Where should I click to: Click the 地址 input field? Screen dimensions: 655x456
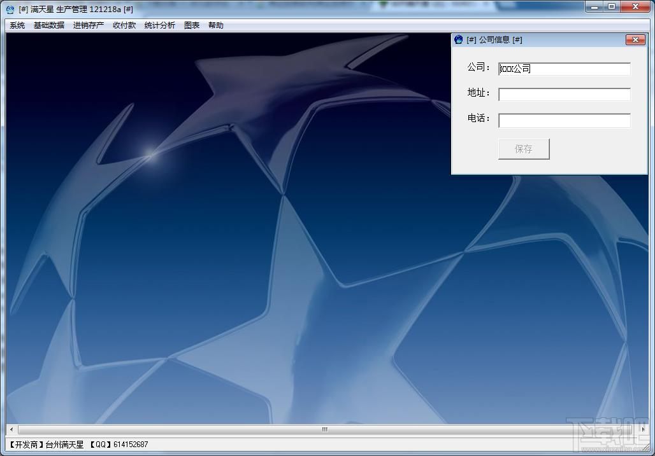565,94
